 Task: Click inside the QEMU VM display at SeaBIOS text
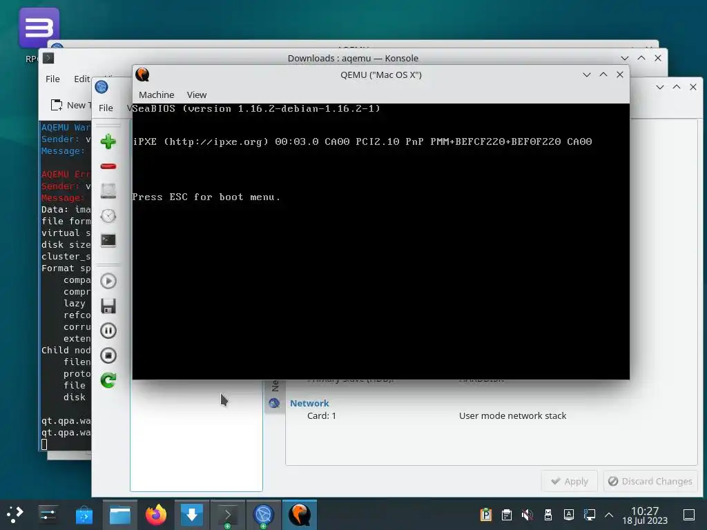256,108
